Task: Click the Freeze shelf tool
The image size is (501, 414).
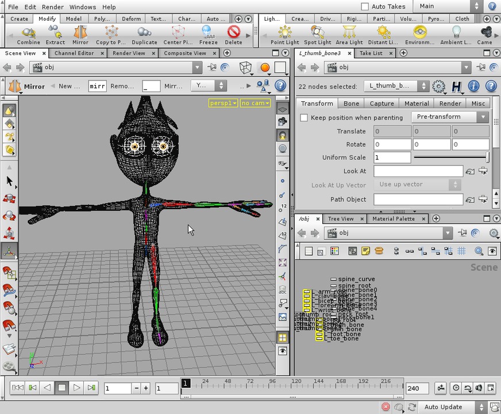Action: click(208, 34)
